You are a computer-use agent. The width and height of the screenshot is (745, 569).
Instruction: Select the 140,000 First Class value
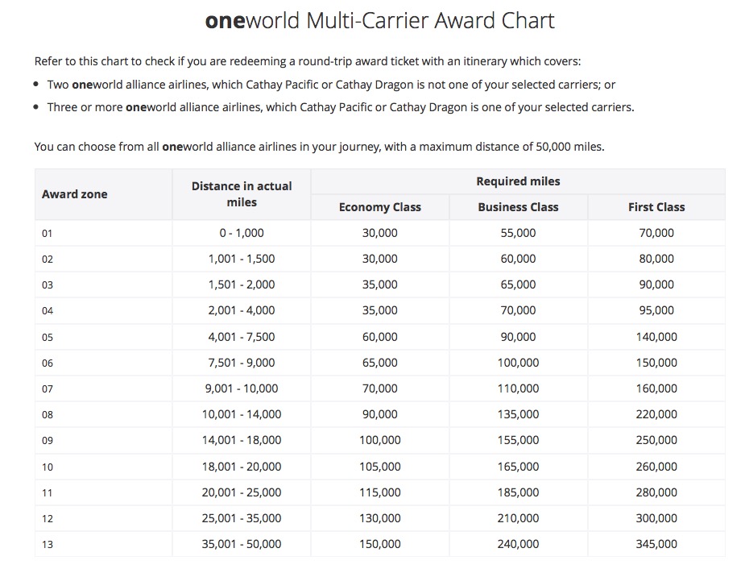click(x=656, y=337)
